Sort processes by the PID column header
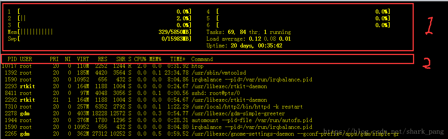The width and height of the screenshot is (448, 139). pyautogui.click(x=12, y=59)
